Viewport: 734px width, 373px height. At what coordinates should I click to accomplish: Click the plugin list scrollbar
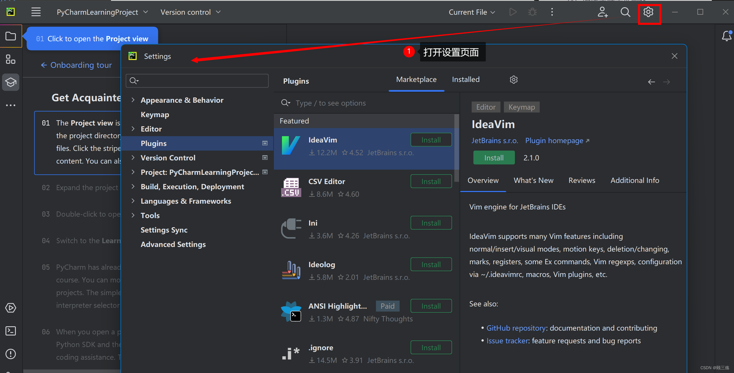456,148
